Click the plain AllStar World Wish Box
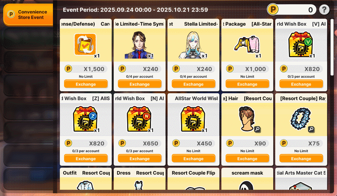The image size is (337, 196). tap(193, 119)
